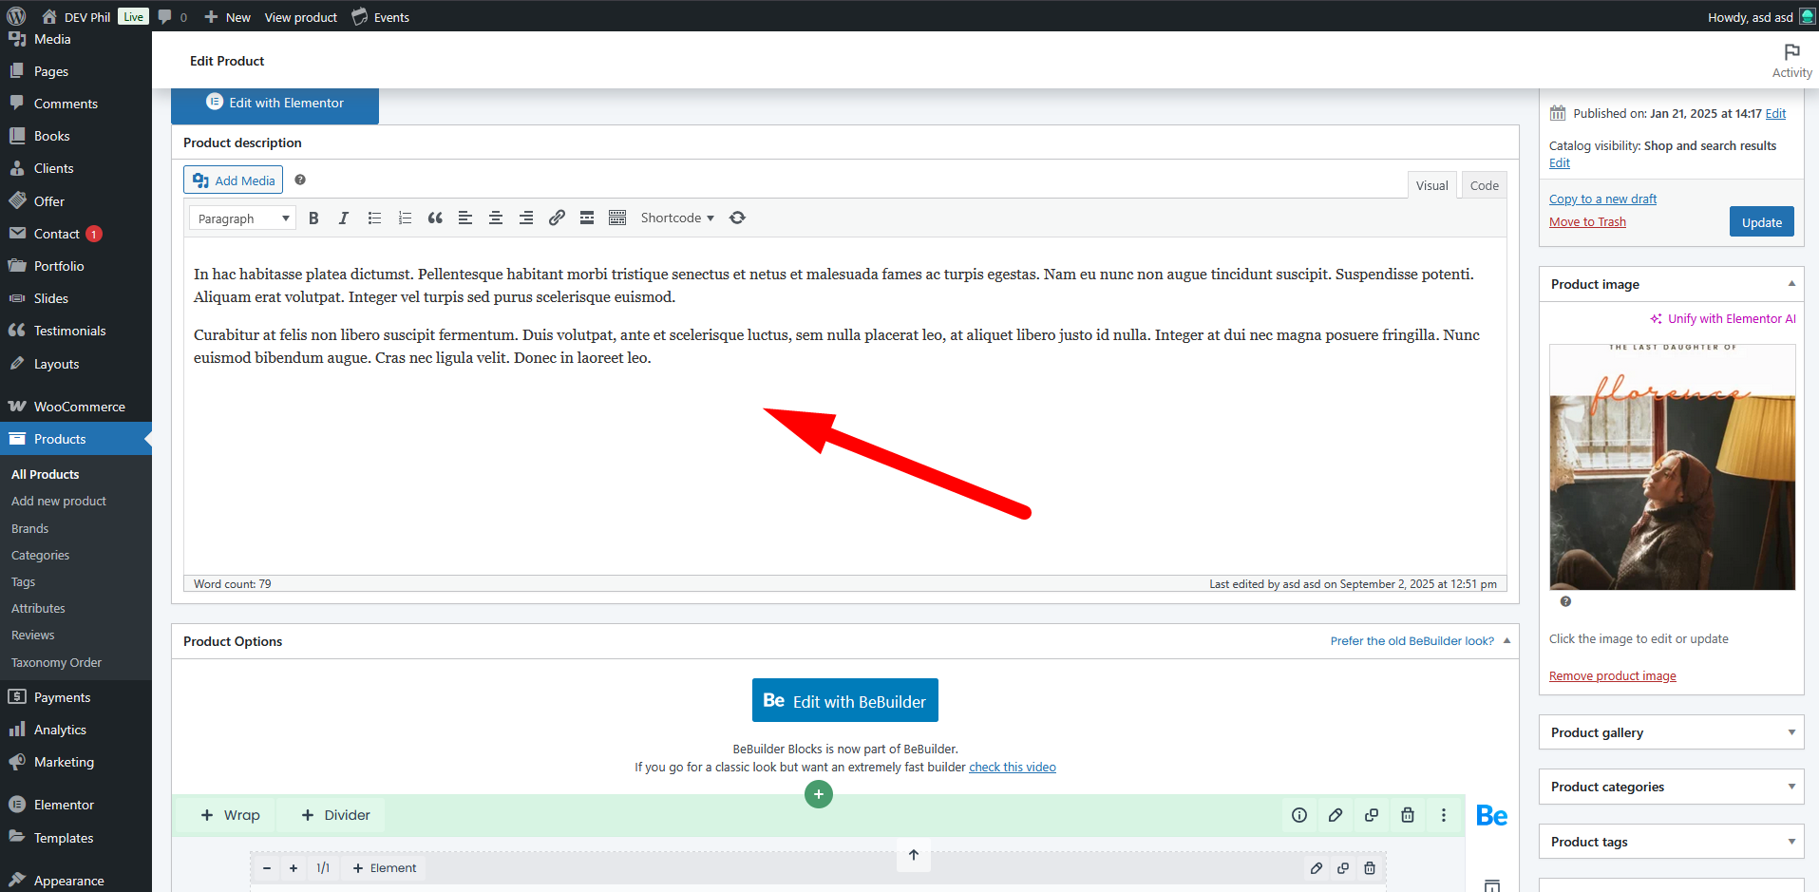Click the product image thumbnail

point(1672,467)
